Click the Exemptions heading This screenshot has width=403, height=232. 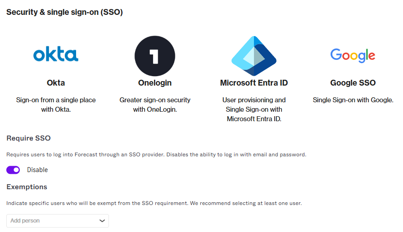coord(27,187)
